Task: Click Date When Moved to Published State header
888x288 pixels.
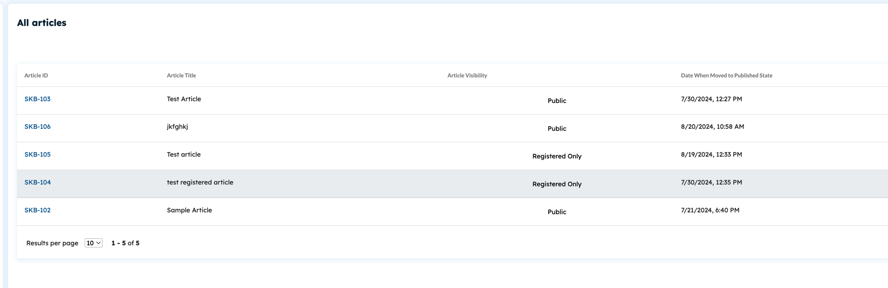Action: [x=726, y=76]
